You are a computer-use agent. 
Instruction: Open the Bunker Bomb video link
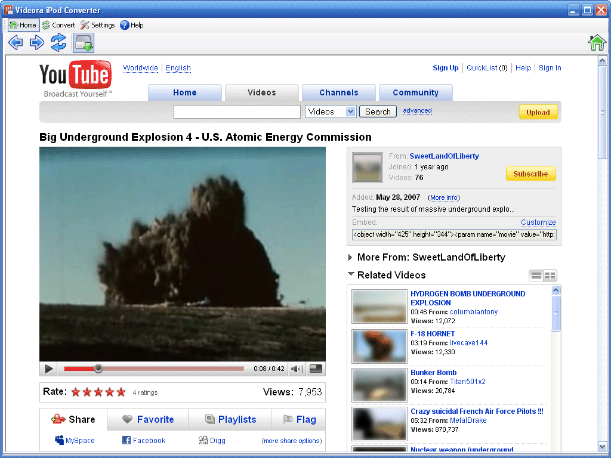(433, 373)
